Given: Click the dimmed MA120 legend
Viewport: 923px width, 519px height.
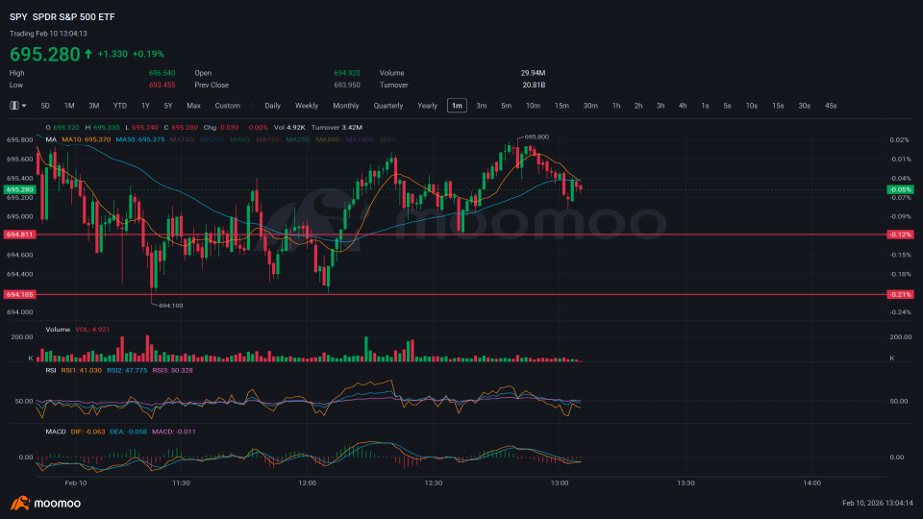Looking at the screenshot, I should coord(269,139).
